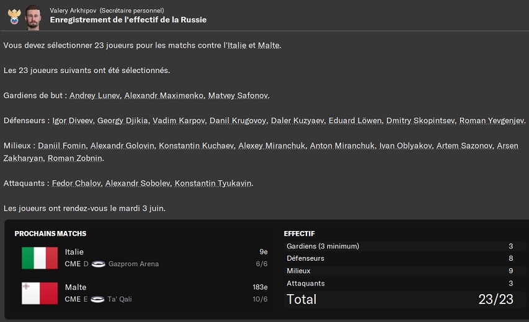Select the Ta' Qali venue name
Screen dimensions: 529x322
click(120, 299)
